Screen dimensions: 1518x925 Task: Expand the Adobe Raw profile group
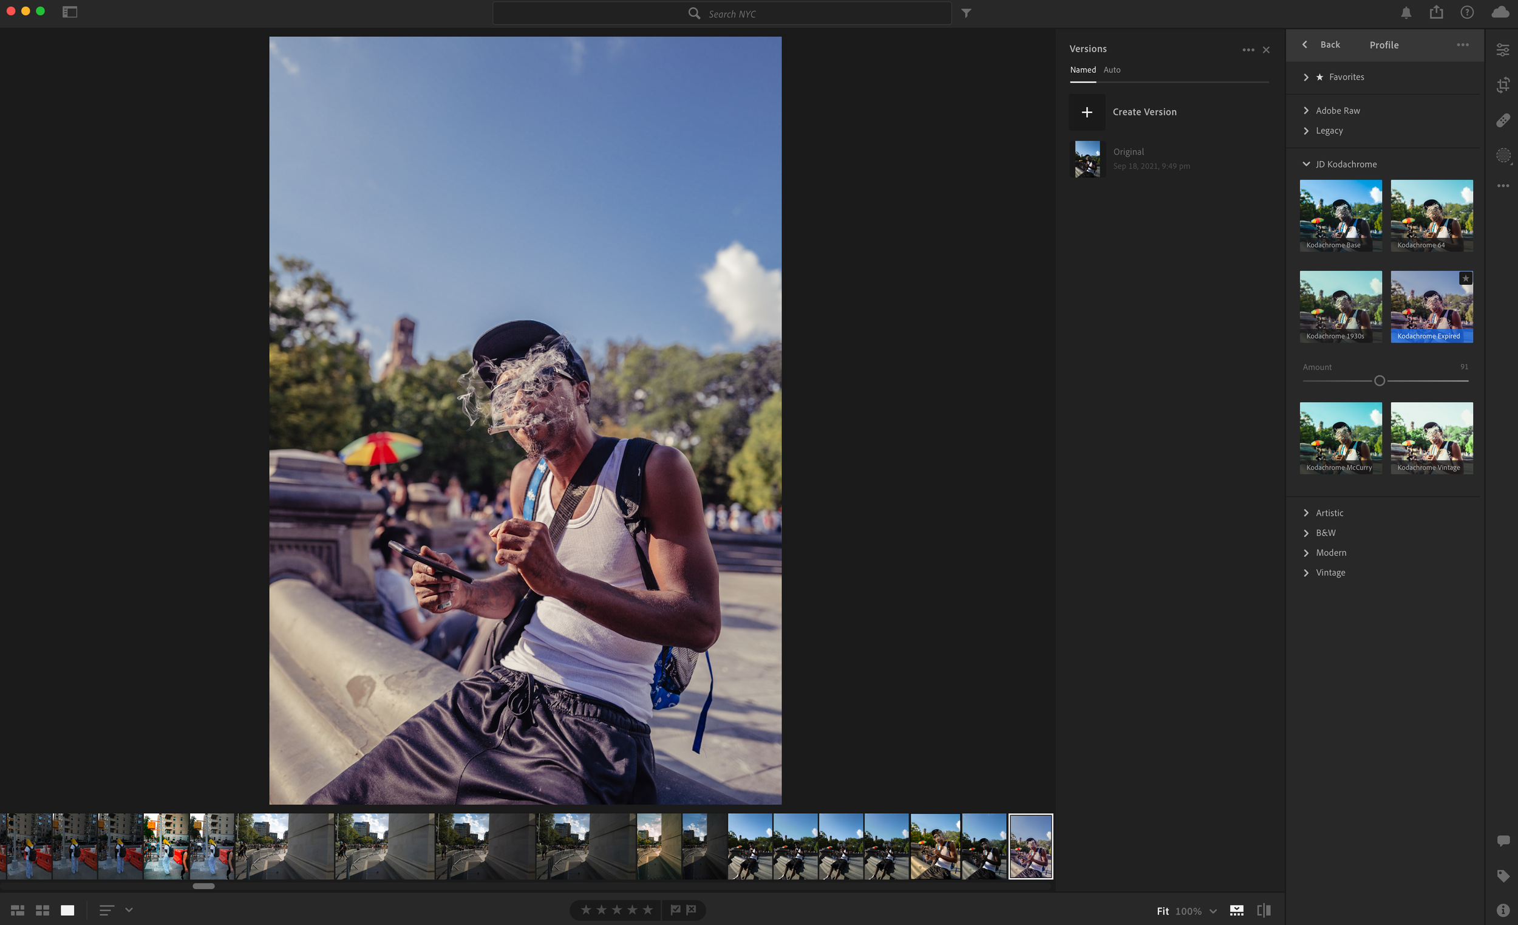1337,111
